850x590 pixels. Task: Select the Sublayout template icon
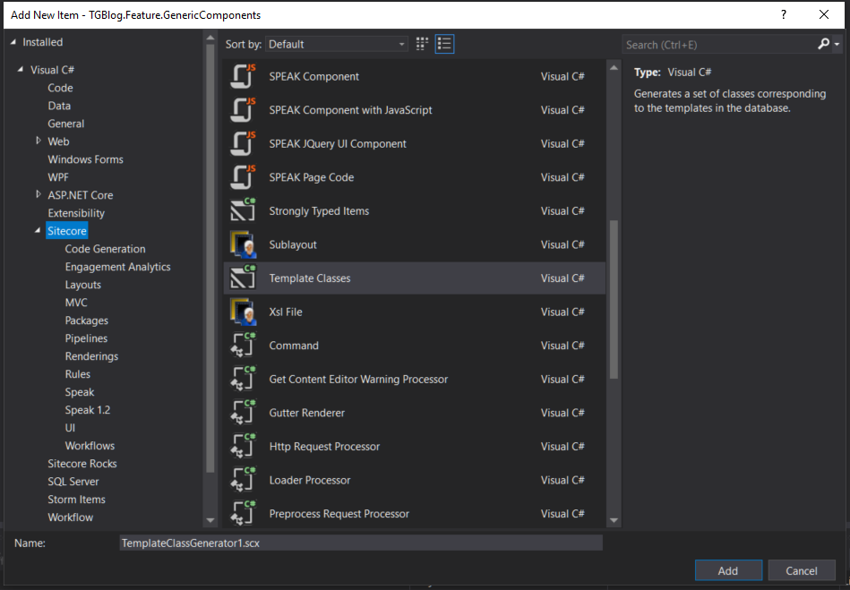[x=243, y=244]
